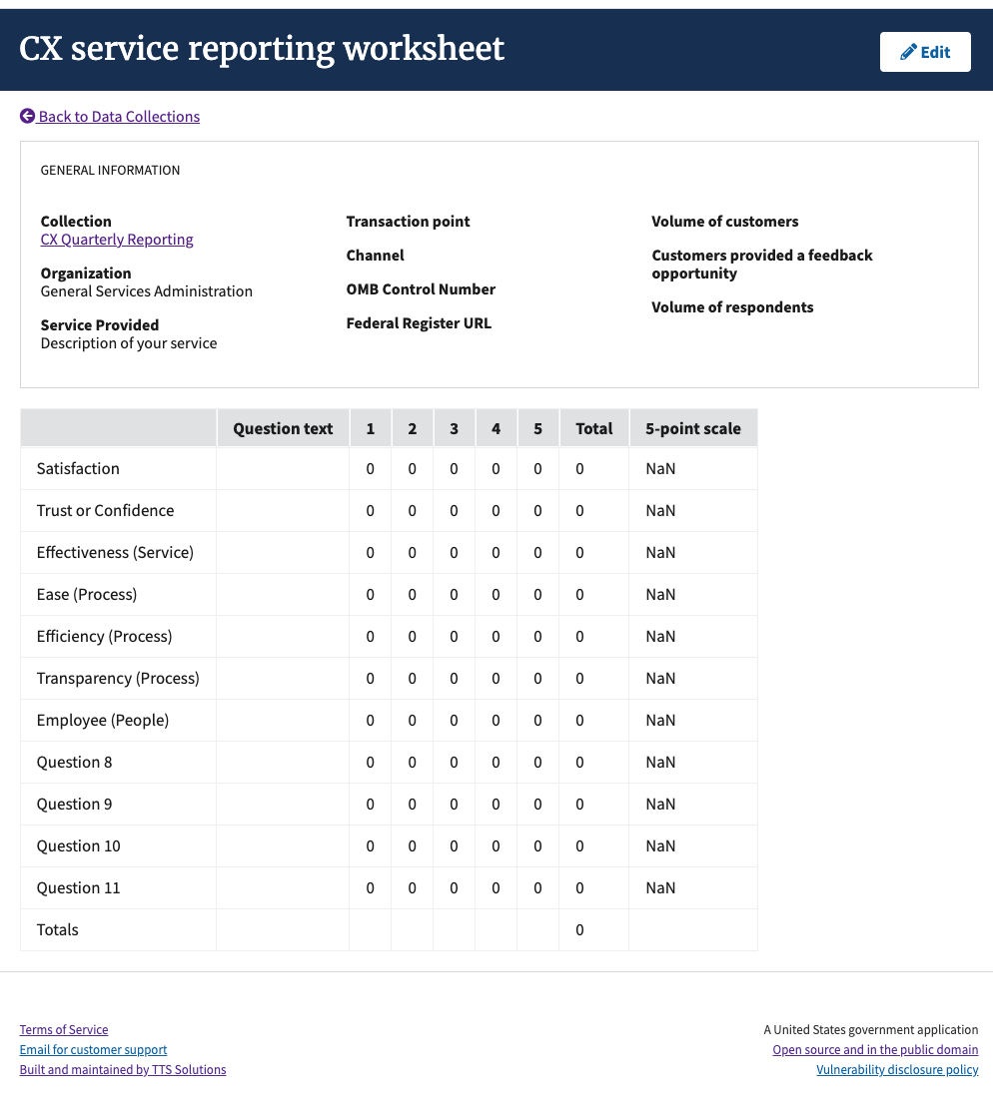Screen dimensions: 993x1105
Task: Open the open source public domain link
Action: tap(875, 1049)
